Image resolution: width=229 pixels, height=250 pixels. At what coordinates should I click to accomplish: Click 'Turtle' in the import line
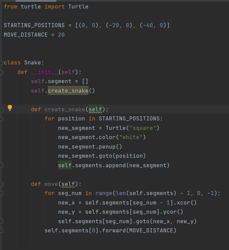coord(78,6)
